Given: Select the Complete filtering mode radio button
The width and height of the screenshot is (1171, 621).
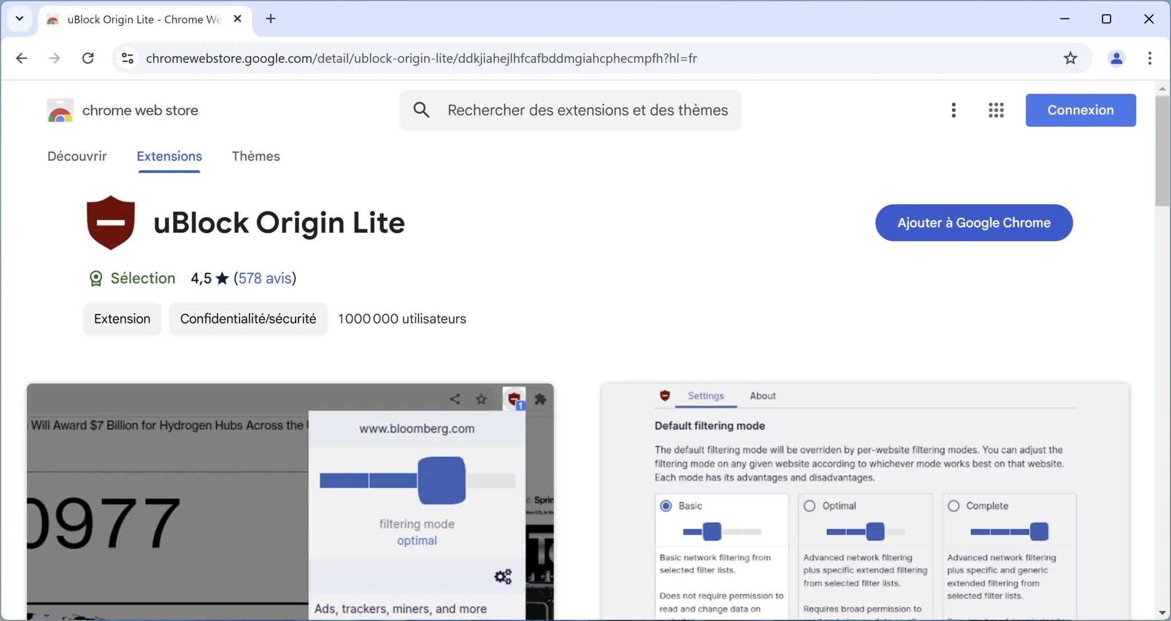Looking at the screenshot, I should 953,505.
